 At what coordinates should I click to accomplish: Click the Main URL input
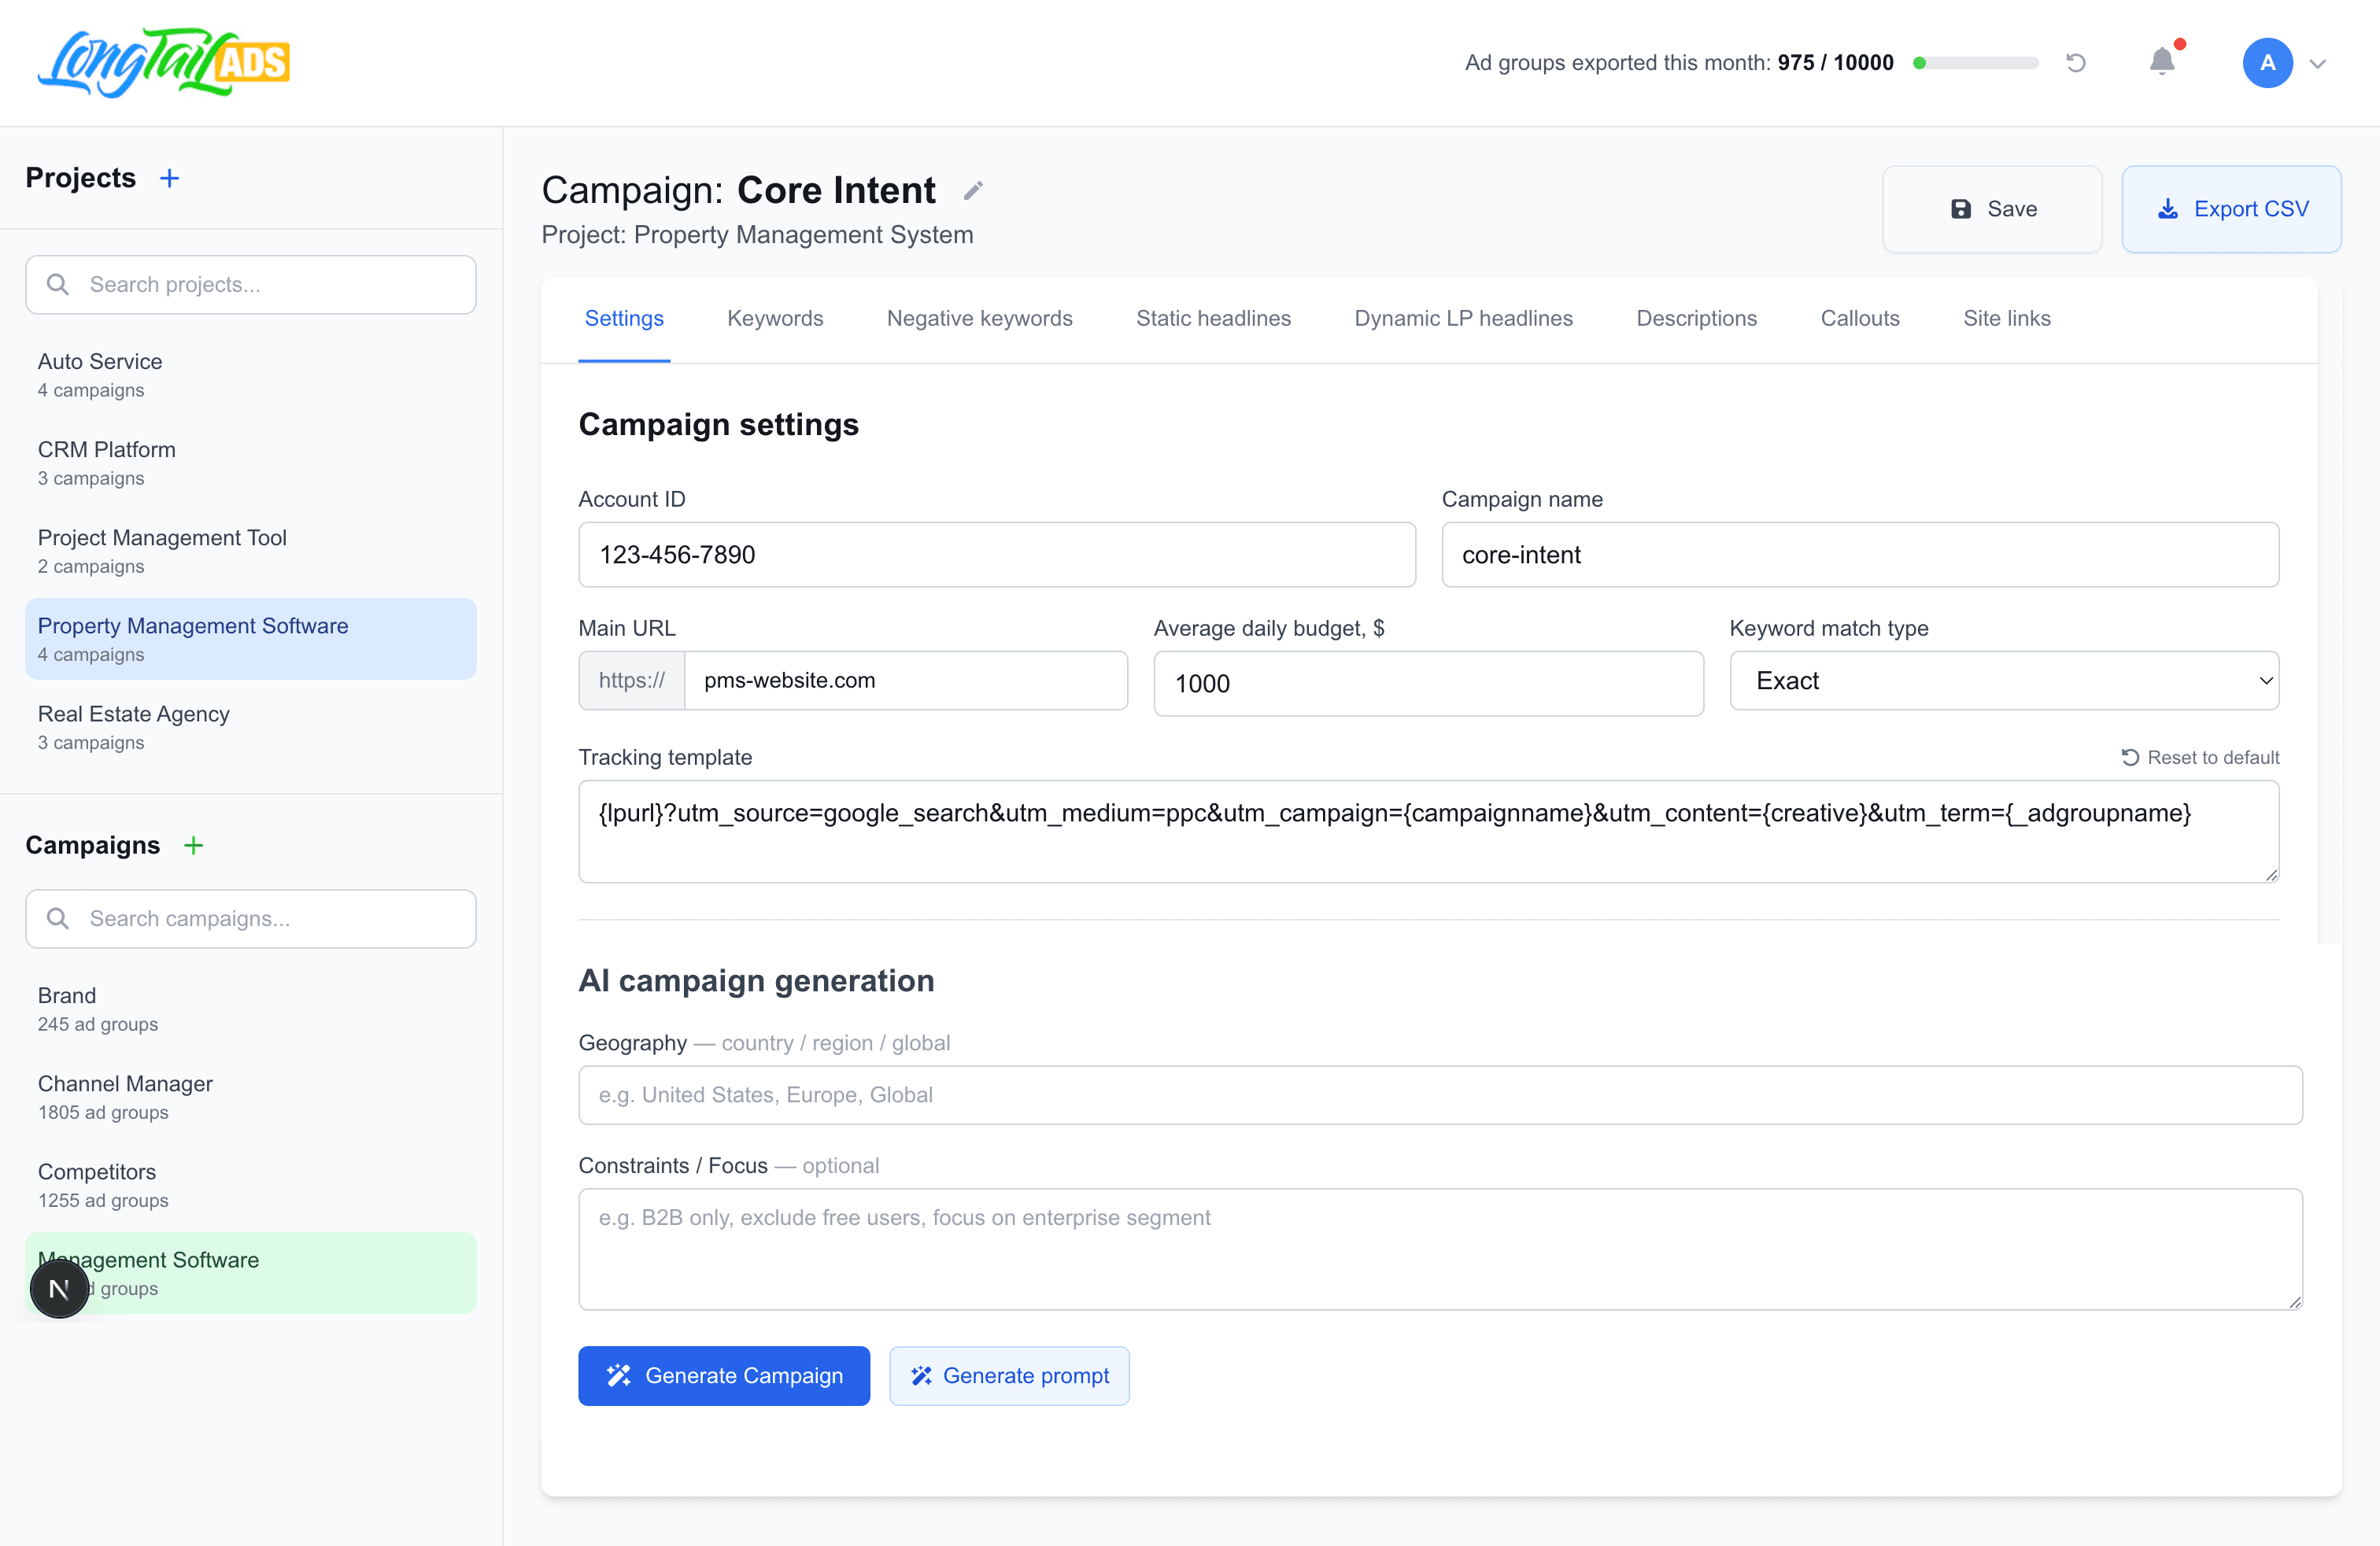coord(906,681)
